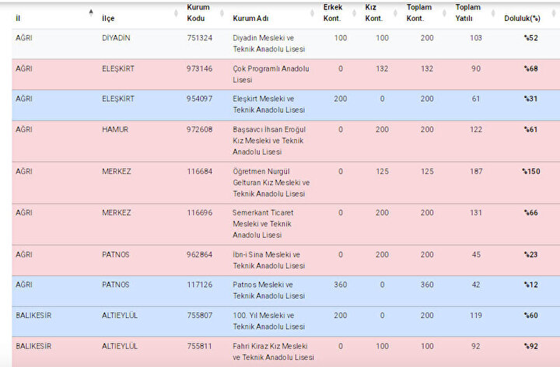This screenshot has width=560, height=367.
Task: Select Başsavcı İhsan Eroğul school name
Action: tap(269, 140)
